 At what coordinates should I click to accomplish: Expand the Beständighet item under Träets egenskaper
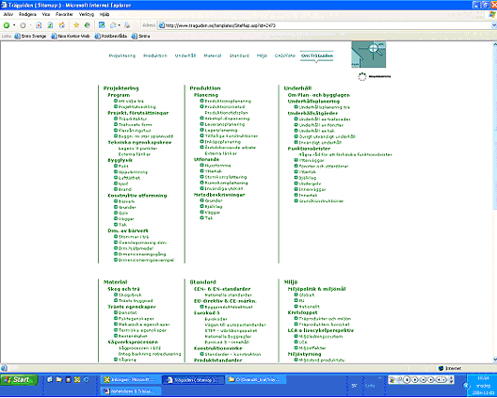[x=116, y=336]
